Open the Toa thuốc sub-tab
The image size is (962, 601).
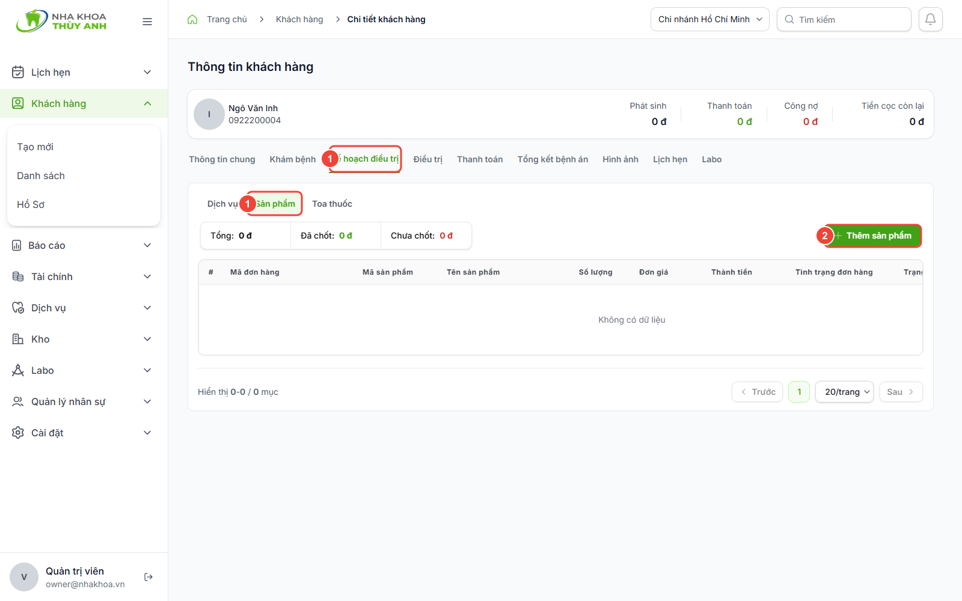tap(332, 204)
